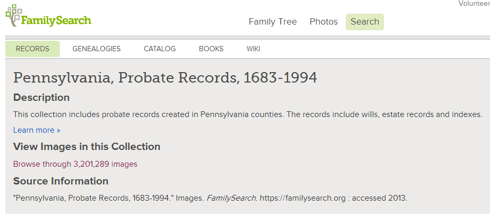Switch to the GENEALOGIES tab
Screen dimensions: 490x220
(97, 49)
